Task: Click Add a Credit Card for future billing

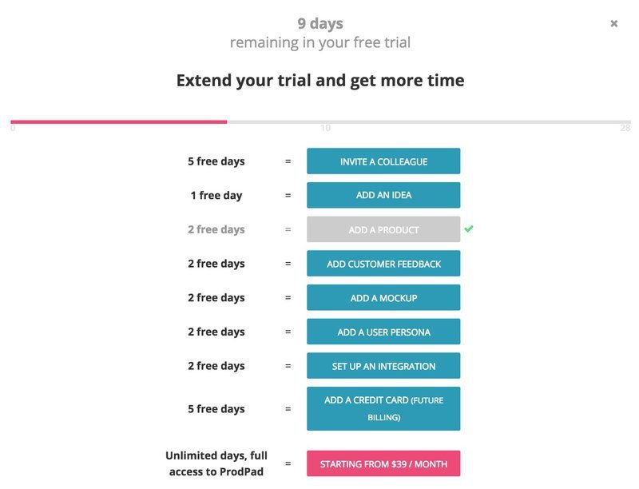Action: click(383, 407)
